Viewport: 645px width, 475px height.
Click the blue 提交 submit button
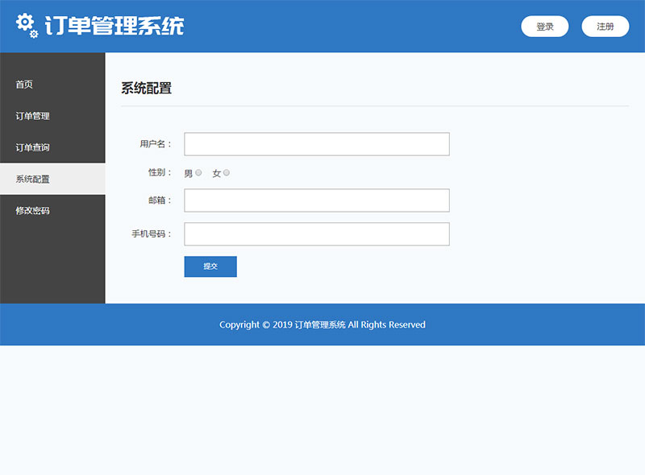(210, 266)
